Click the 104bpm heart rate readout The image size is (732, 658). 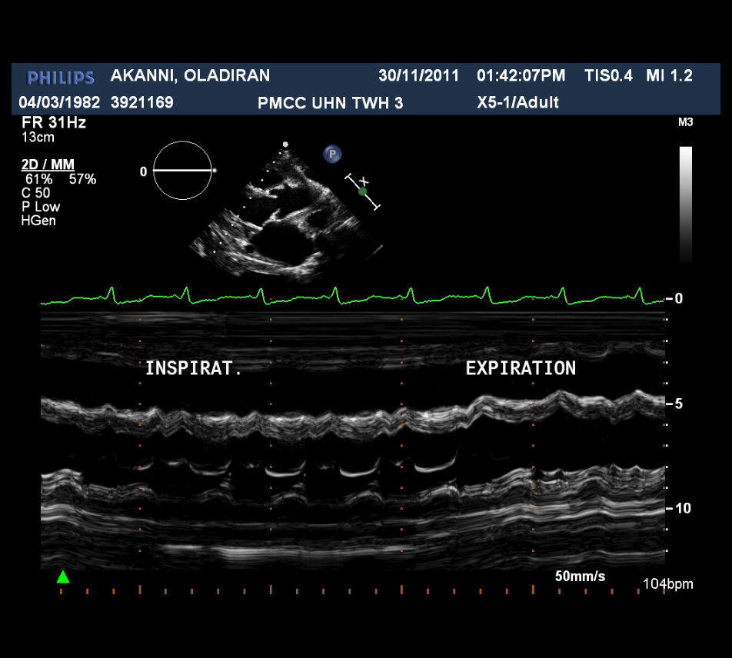point(667,584)
